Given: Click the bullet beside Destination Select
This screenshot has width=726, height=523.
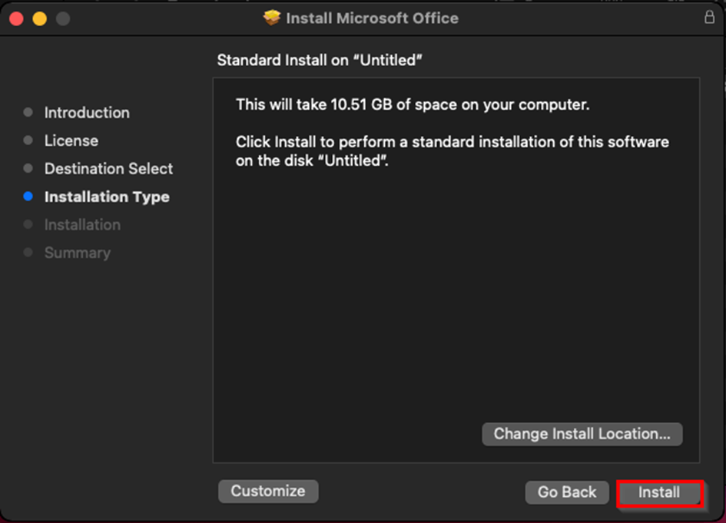Looking at the screenshot, I should 28,168.
